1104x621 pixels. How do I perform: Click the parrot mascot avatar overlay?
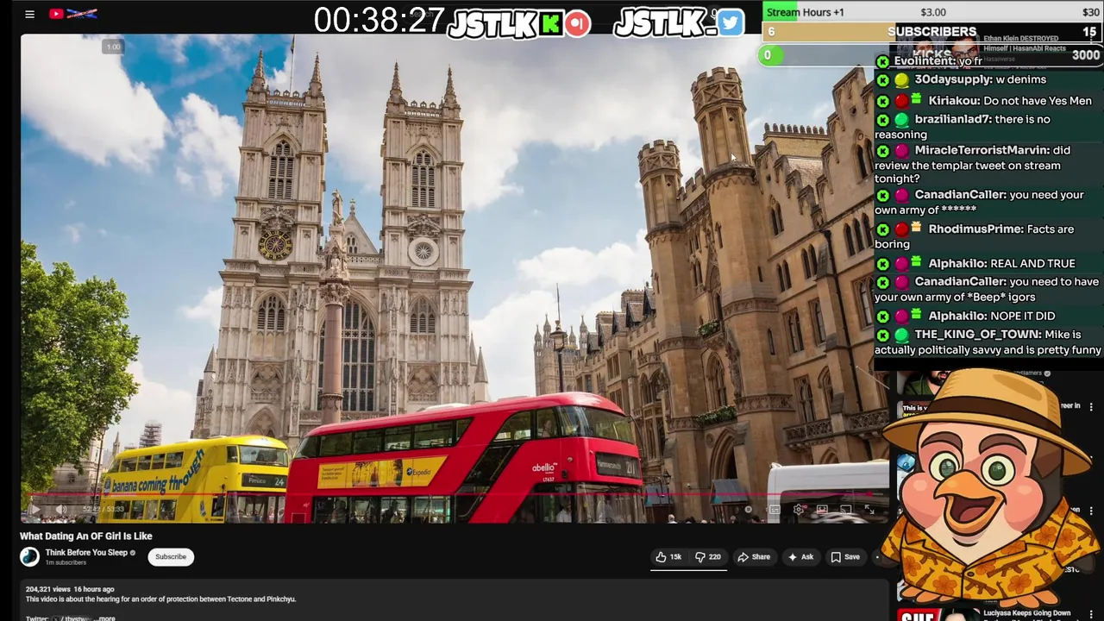tap(992, 487)
